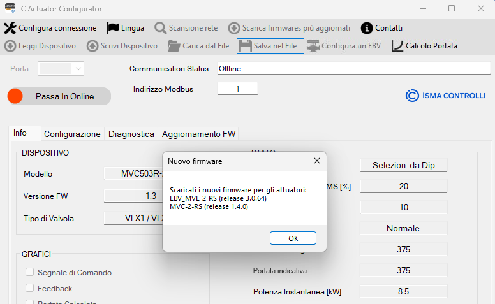Click the Configura un EBV valve icon

tap(313, 46)
